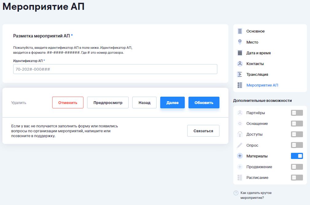Click the Место location pin icon
The height and width of the screenshot is (205, 310).
[x=240, y=42]
